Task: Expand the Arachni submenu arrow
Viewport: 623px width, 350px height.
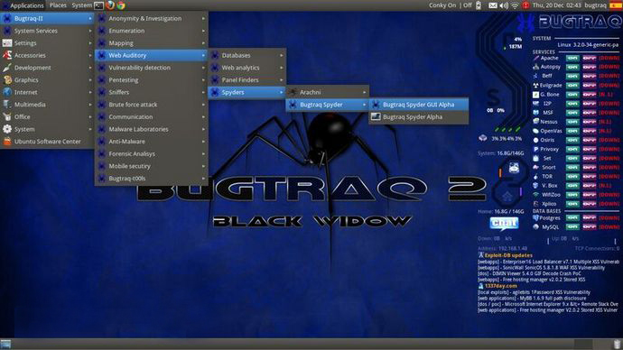Action: tap(364, 92)
